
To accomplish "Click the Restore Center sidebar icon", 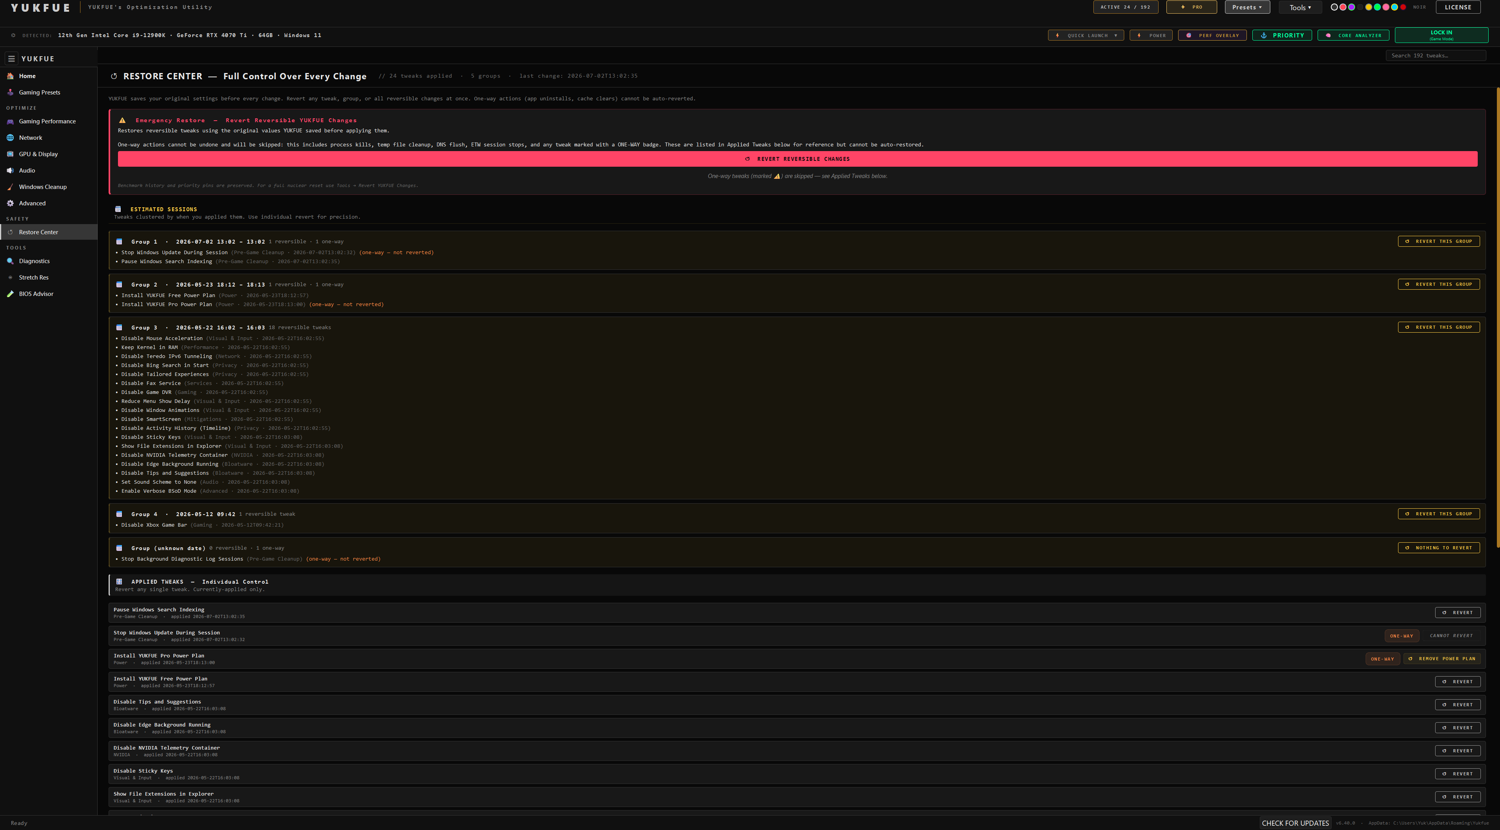I will [x=10, y=232].
